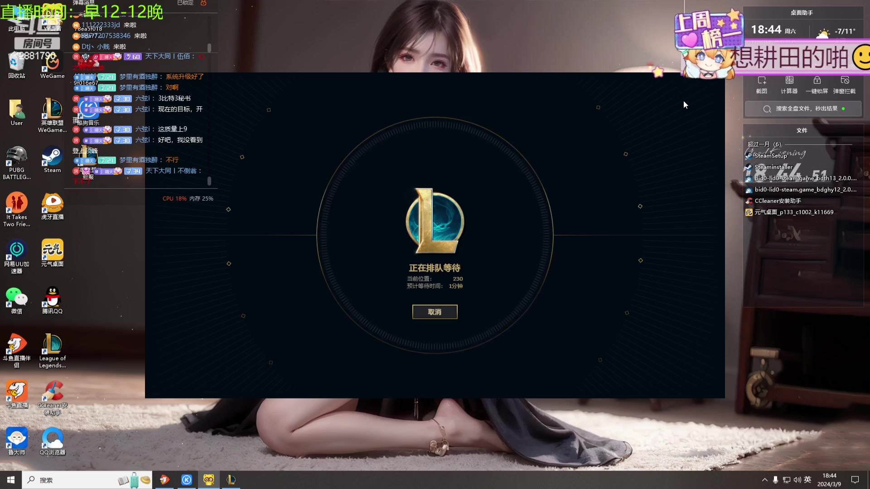This screenshot has height=489, width=870.
Task: Expand hidden system tray icons chevron
Action: pyautogui.click(x=764, y=480)
